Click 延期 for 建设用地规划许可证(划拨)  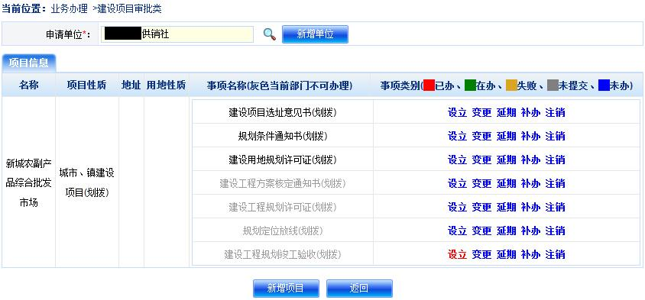pyautogui.click(x=506, y=160)
